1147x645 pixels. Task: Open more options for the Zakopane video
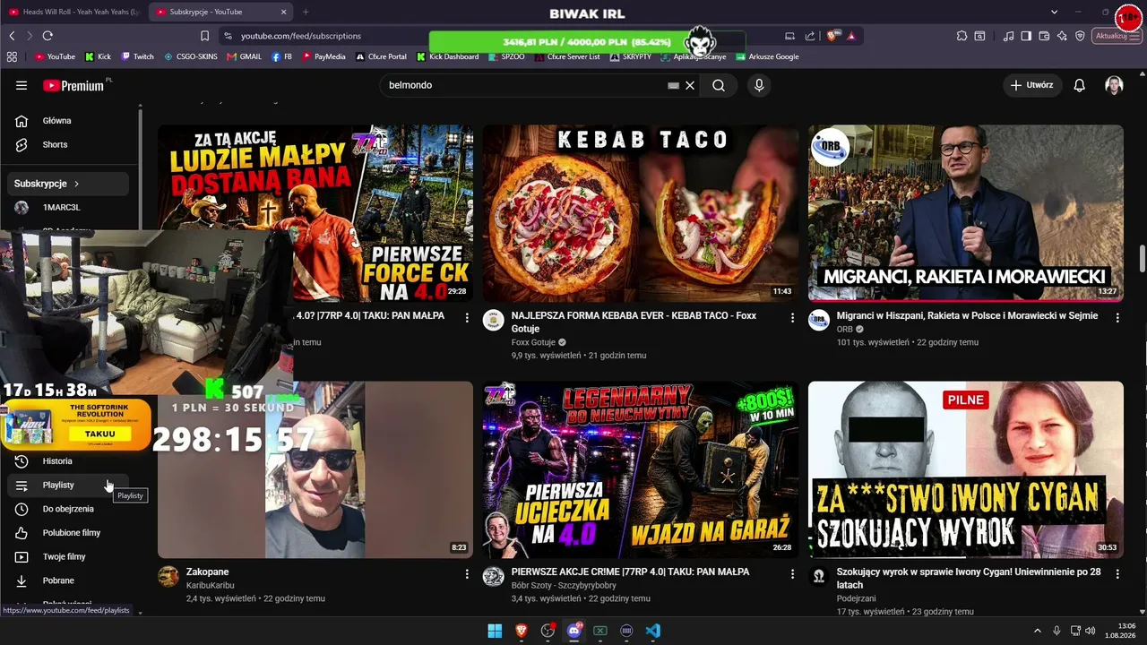pyautogui.click(x=467, y=573)
